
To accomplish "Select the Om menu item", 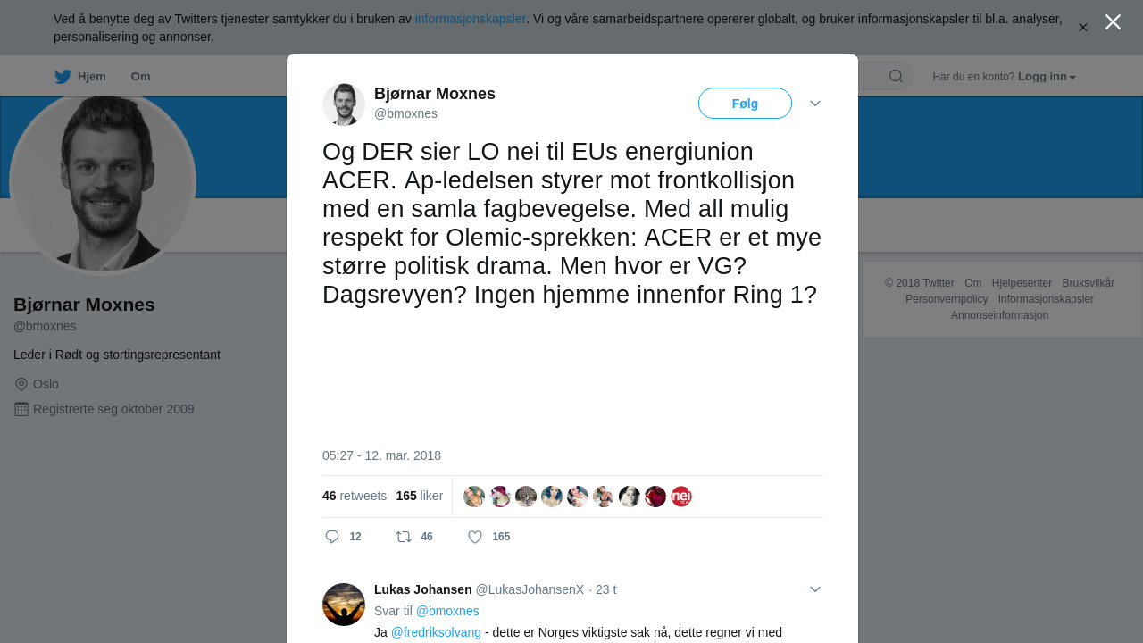I will pyautogui.click(x=140, y=77).
